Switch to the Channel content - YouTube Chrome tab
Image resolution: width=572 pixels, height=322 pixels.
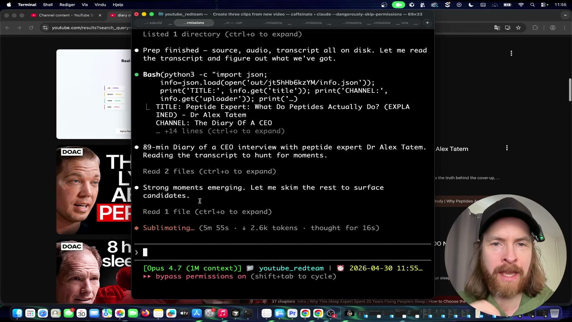coord(66,15)
